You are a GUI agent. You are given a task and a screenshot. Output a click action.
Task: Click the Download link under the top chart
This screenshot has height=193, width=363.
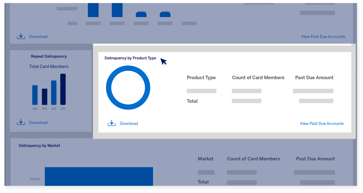[x=38, y=37]
